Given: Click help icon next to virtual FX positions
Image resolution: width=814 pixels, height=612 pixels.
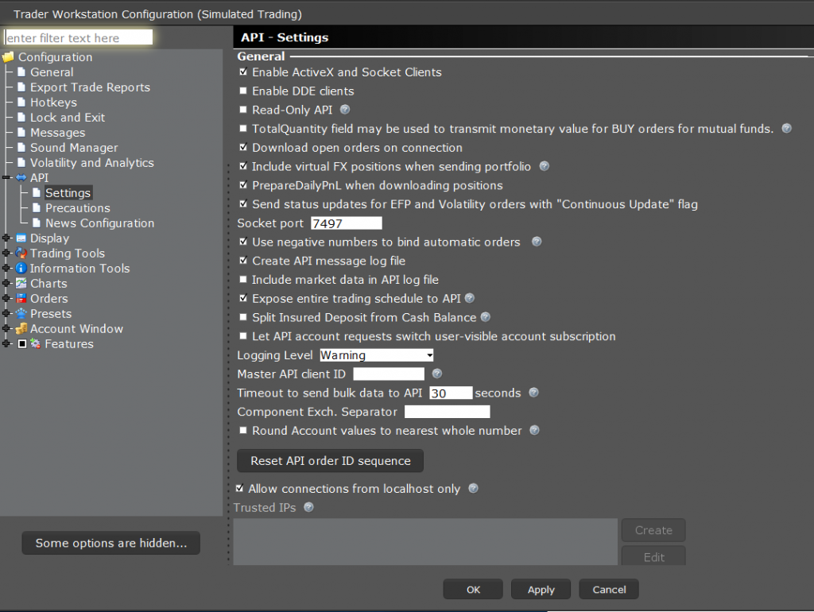Looking at the screenshot, I should (544, 166).
